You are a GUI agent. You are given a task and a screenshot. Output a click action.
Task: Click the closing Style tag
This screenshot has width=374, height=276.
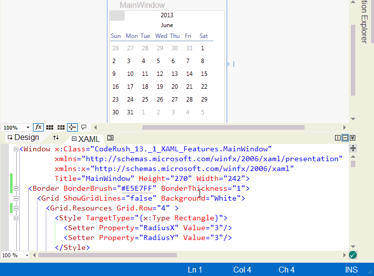tap(72, 247)
